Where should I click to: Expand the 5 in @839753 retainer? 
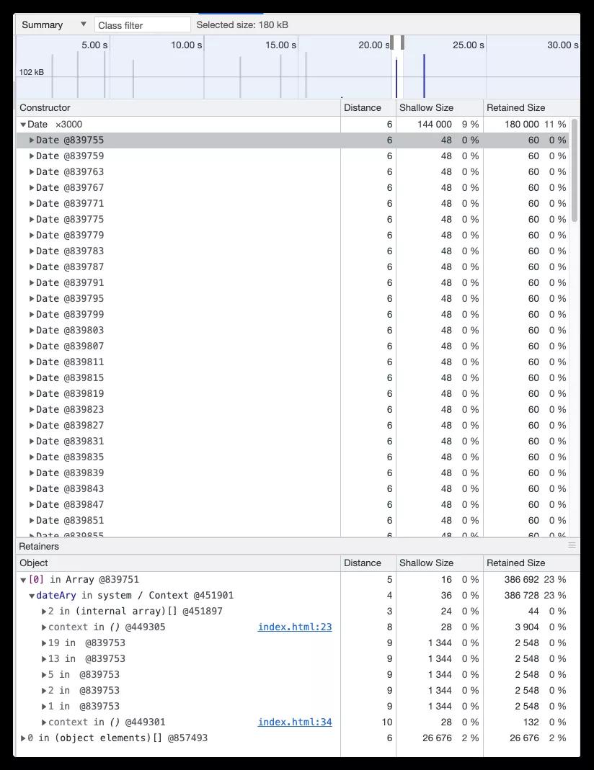tap(44, 675)
